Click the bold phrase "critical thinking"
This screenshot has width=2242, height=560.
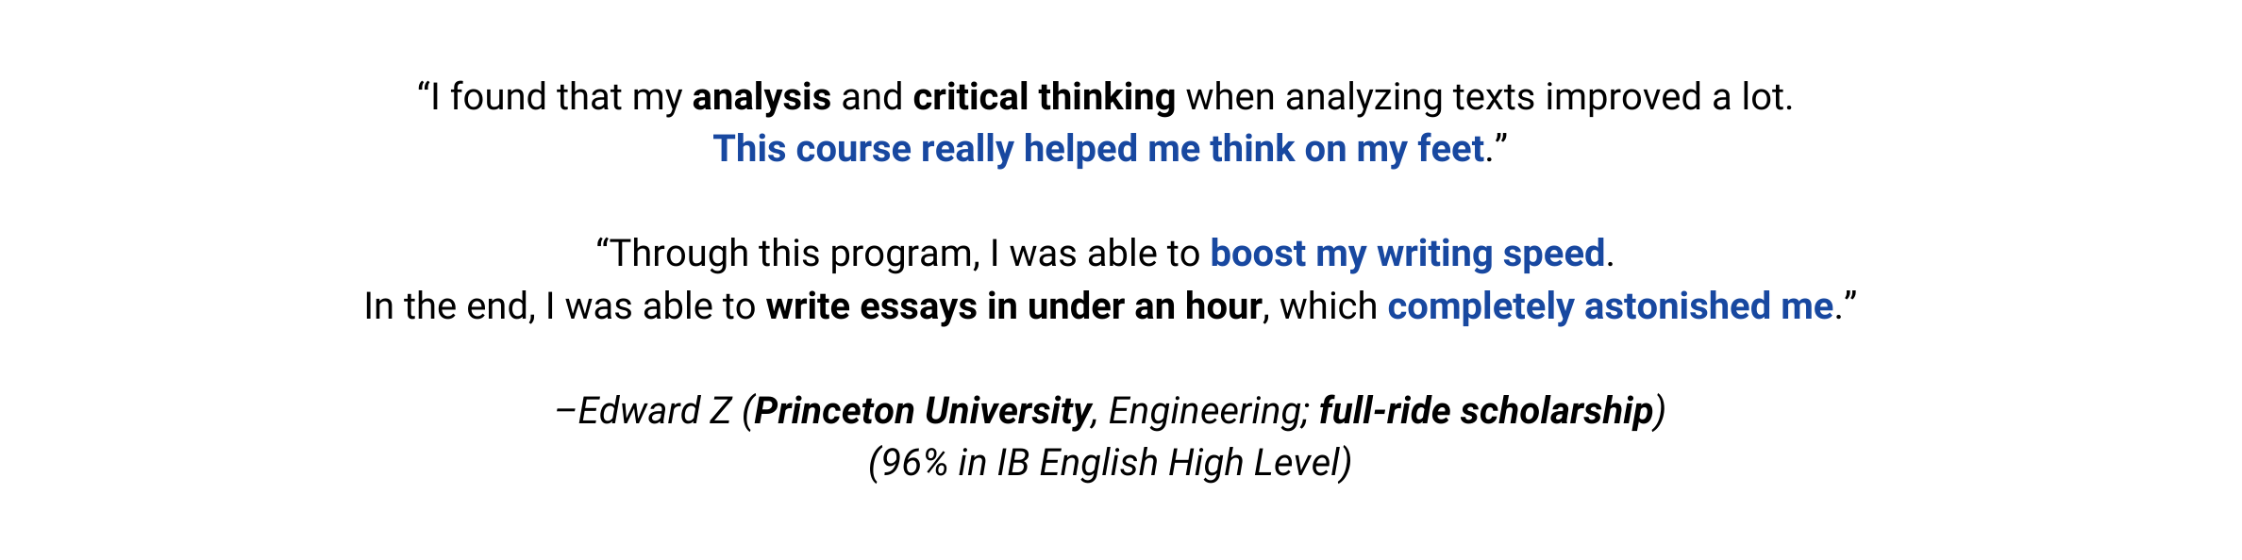[x=1044, y=97]
